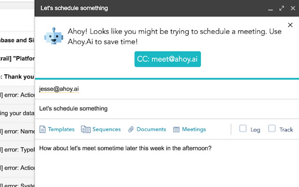Open the Templates menu
The width and height of the screenshot is (299, 187).
click(61, 129)
